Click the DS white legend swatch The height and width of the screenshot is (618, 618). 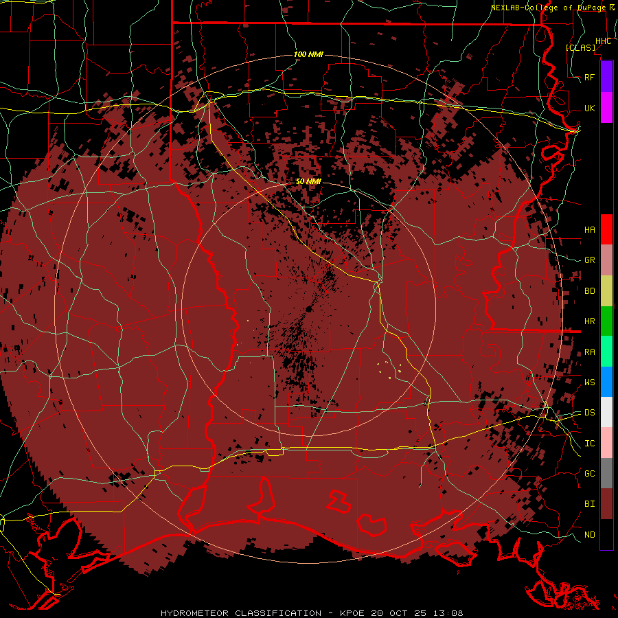[606, 412]
